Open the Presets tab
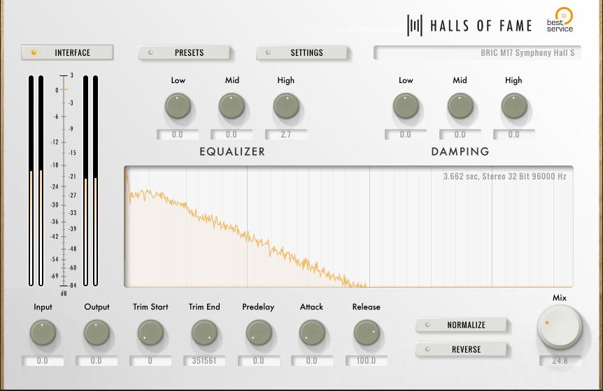 tap(185, 53)
